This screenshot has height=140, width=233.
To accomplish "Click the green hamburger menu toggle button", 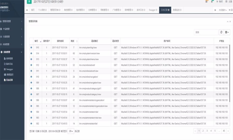I will (x=29, y=2).
